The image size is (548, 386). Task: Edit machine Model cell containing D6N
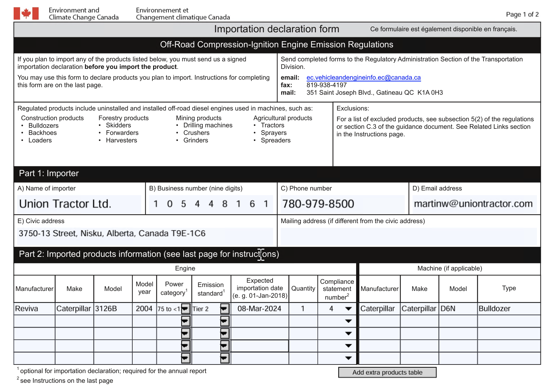tap(458, 309)
